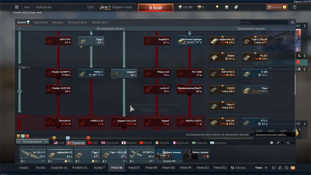Open the wrench workshop icon below the tech tree

click(x=278, y=143)
